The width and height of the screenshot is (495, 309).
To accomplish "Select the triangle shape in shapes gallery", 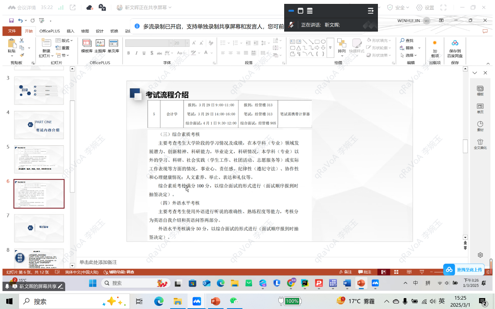I will (x=299, y=48).
